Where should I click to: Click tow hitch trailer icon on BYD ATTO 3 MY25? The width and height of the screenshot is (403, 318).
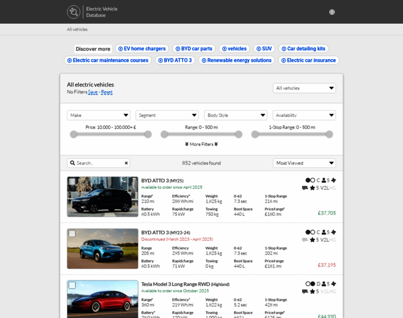point(305,188)
